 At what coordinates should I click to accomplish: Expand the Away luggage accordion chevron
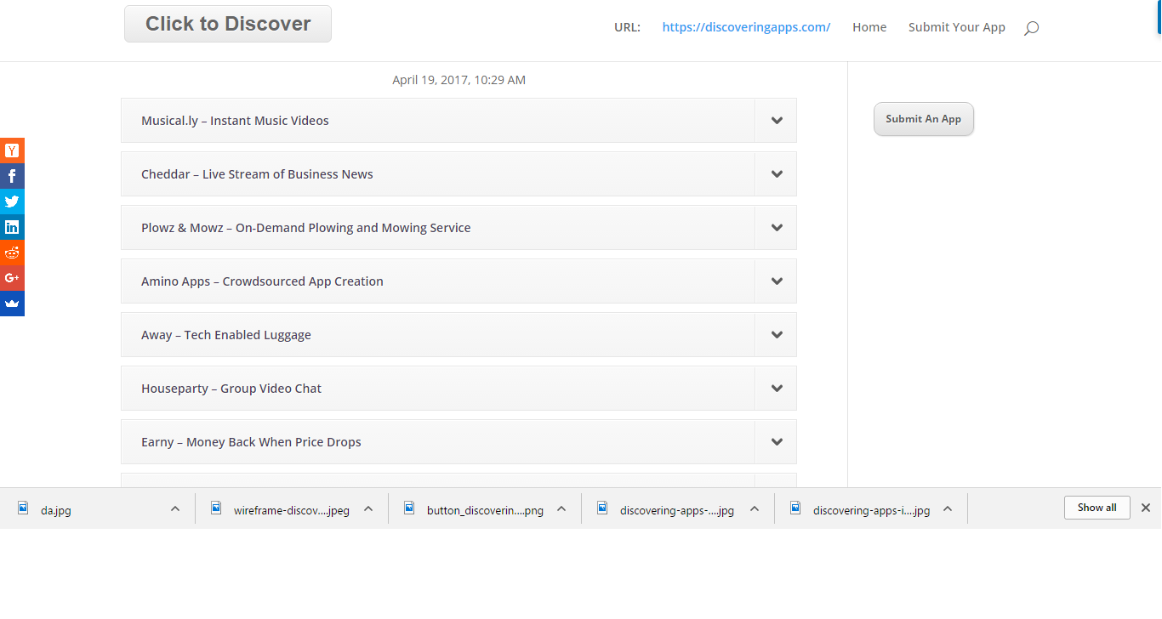pos(777,335)
